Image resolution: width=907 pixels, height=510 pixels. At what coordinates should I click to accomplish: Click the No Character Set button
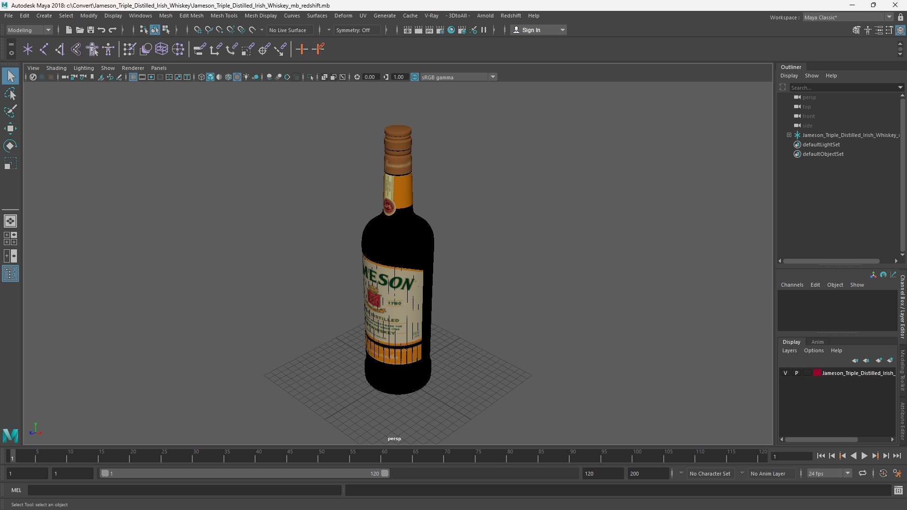tap(710, 473)
